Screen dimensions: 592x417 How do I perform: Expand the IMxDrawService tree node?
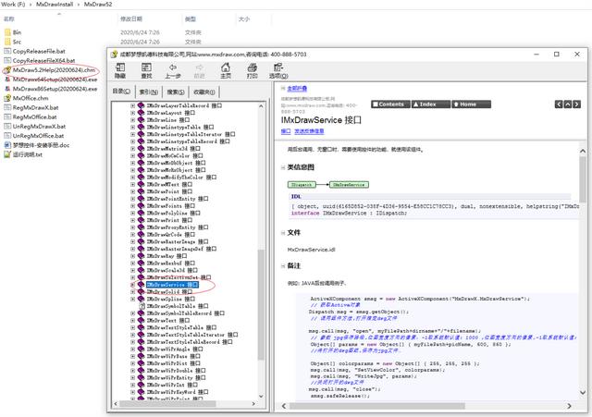point(132,285)
